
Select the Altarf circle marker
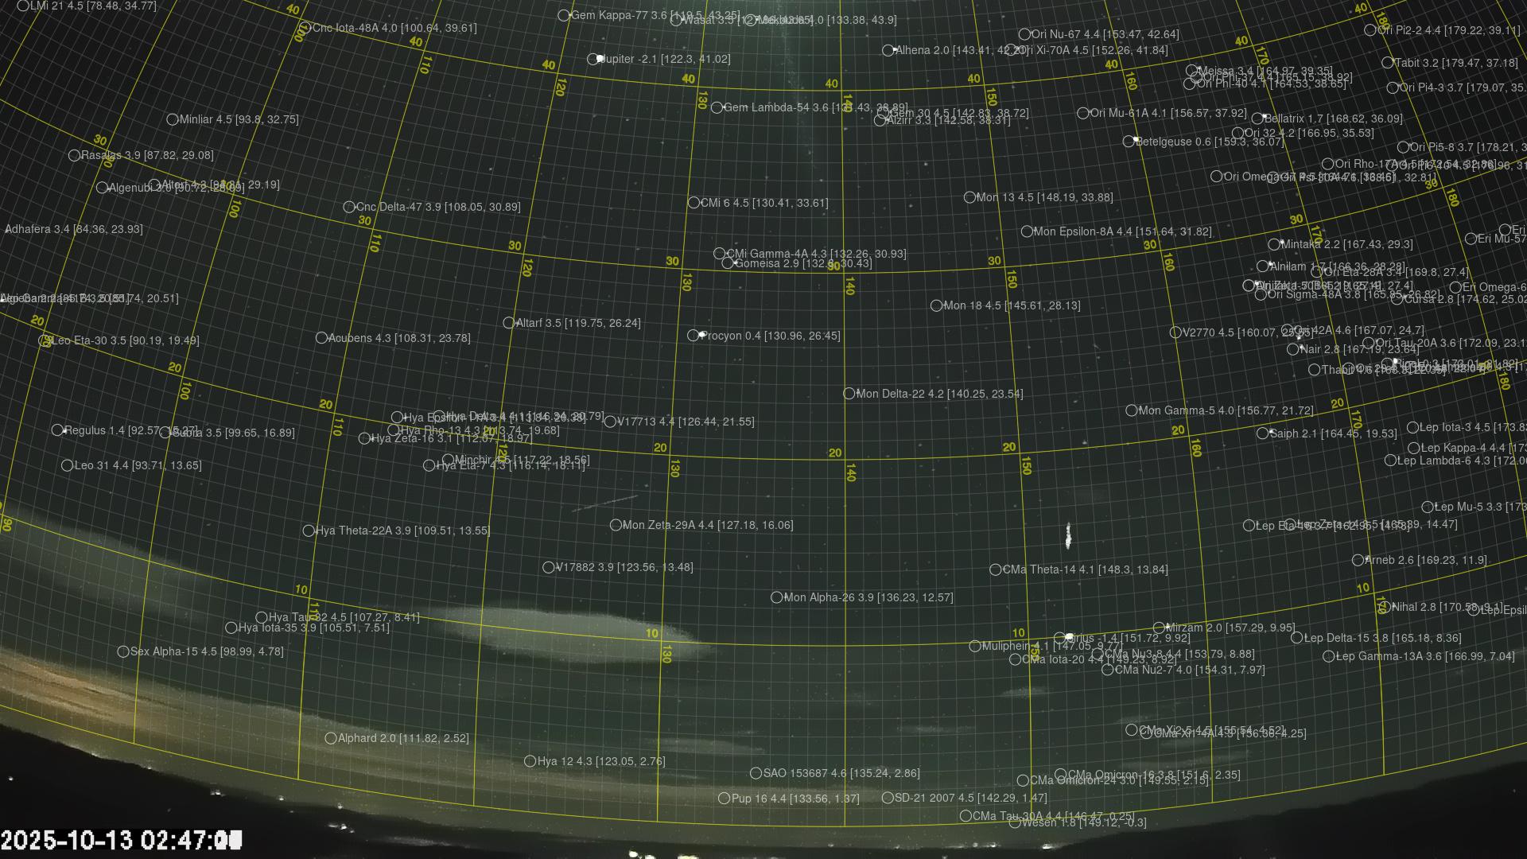click(x=509, y=323)
